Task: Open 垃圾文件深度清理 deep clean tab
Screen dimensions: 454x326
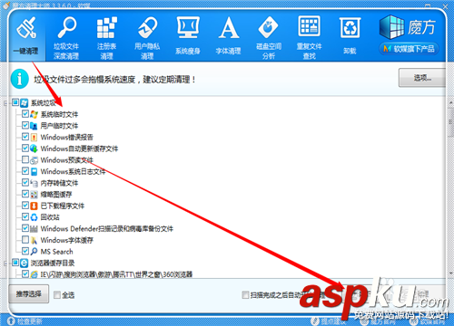Action: 66,38
